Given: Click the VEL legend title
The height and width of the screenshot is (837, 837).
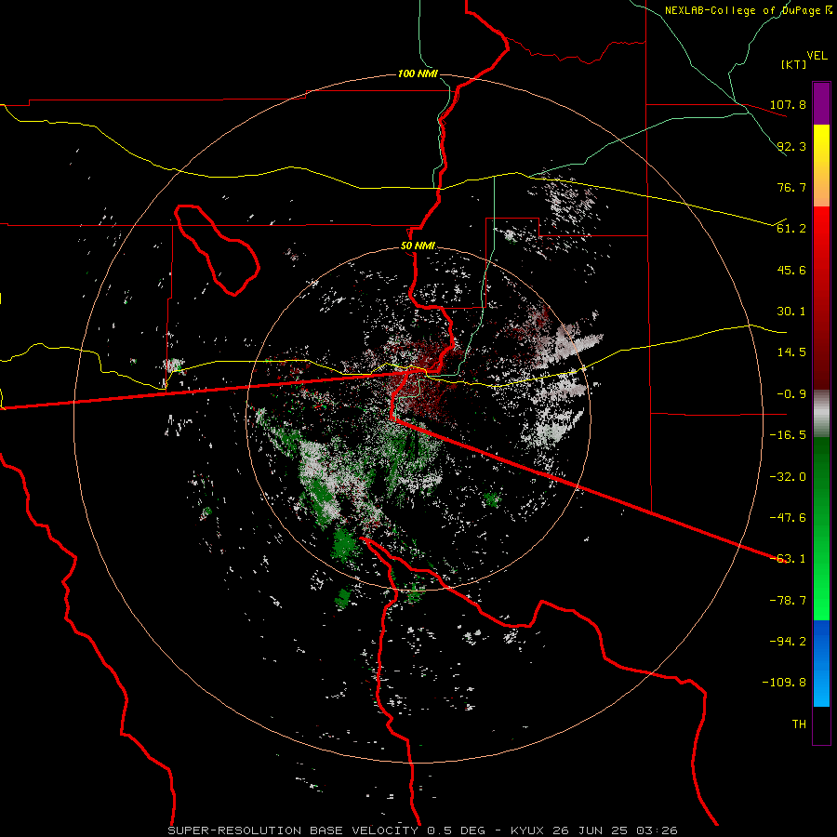Looking at the screenshot, I should 817,55.
